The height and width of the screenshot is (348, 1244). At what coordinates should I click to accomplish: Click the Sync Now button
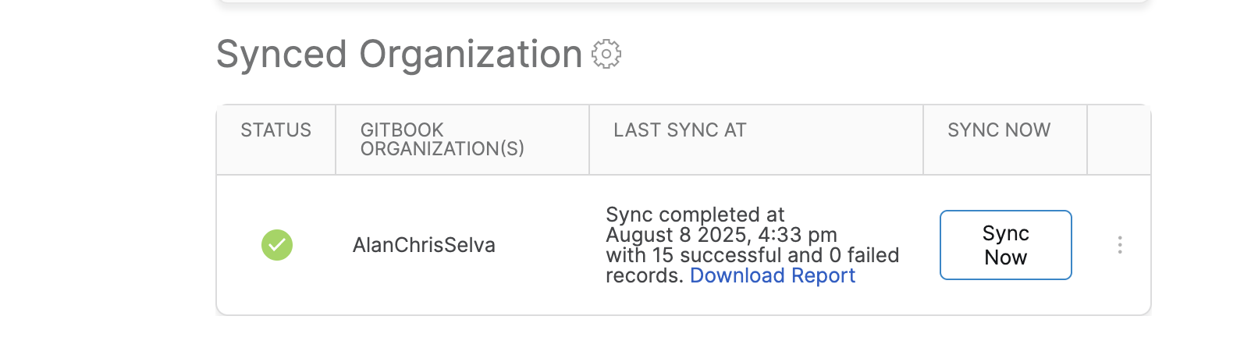[1006, 245]
